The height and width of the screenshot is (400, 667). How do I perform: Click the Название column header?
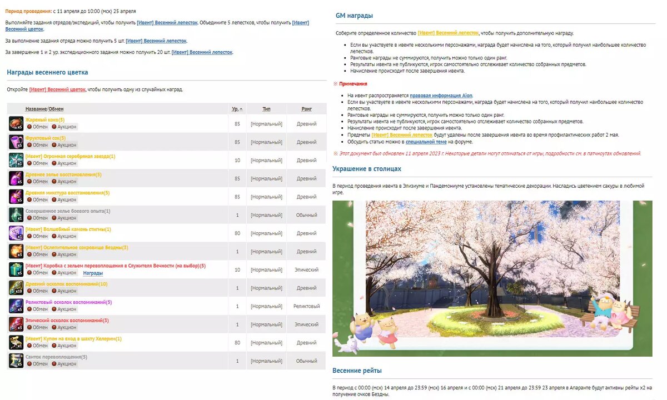(x=36, y=109)
